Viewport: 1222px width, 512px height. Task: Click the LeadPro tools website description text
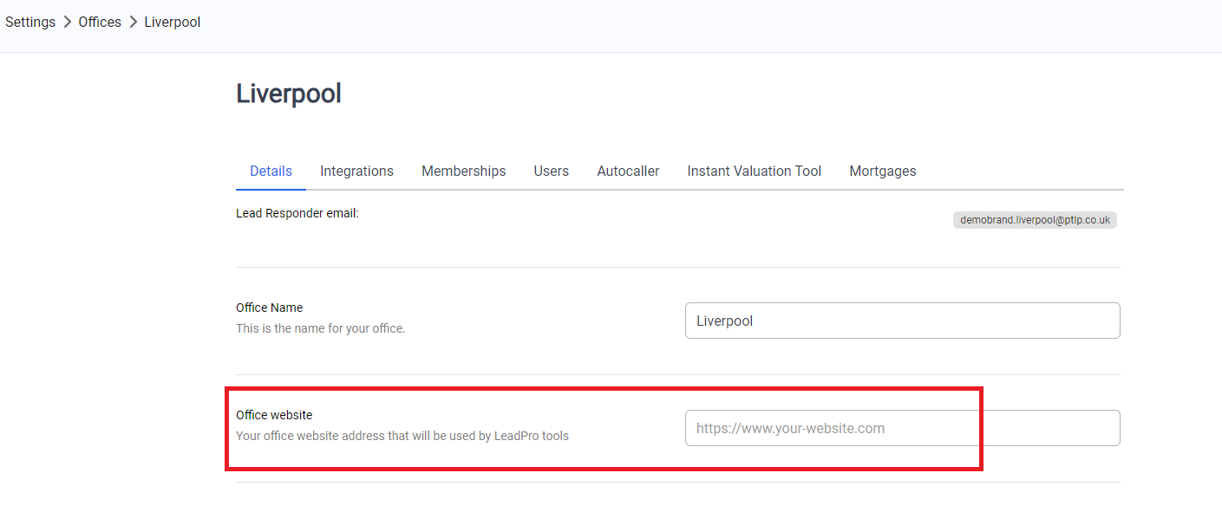pyautogui.click(x=402, y=436)
